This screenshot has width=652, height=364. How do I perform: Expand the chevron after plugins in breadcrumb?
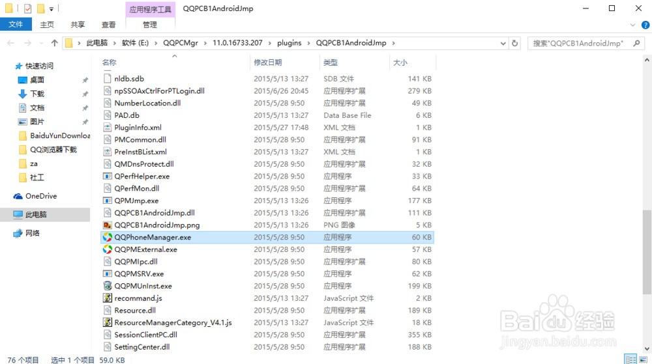308,43
